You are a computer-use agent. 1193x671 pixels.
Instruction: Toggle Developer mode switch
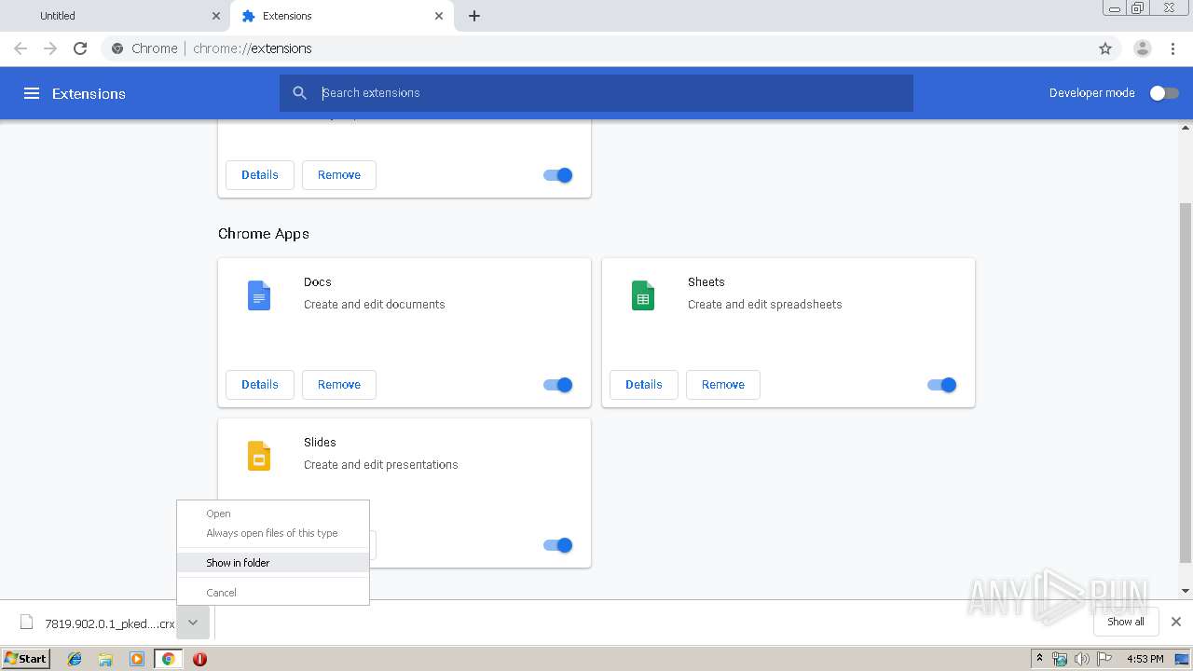click(x=1164, y=93)
